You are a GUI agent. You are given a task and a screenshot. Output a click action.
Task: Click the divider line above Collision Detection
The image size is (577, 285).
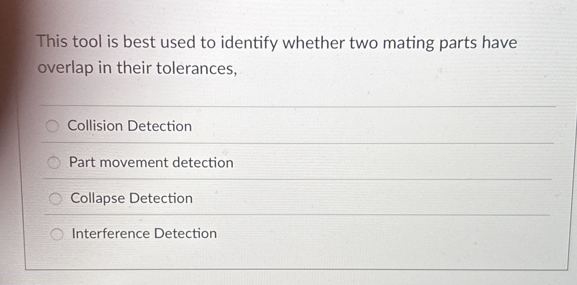click(279, 106)
